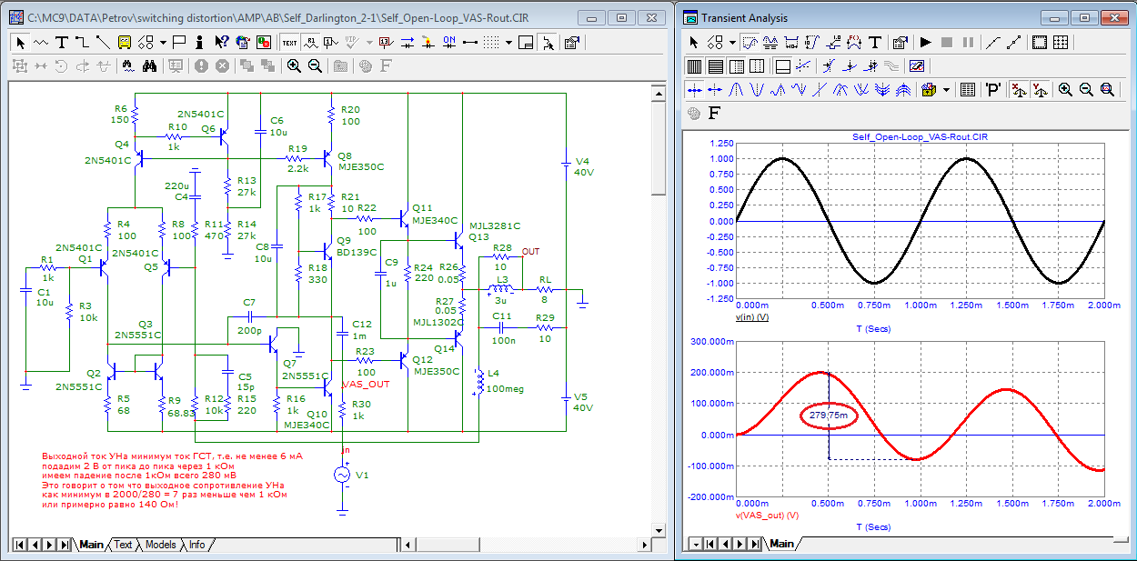Toggle the ON pin connections display button
1137x561 pixels.
[x=448, y=42]
